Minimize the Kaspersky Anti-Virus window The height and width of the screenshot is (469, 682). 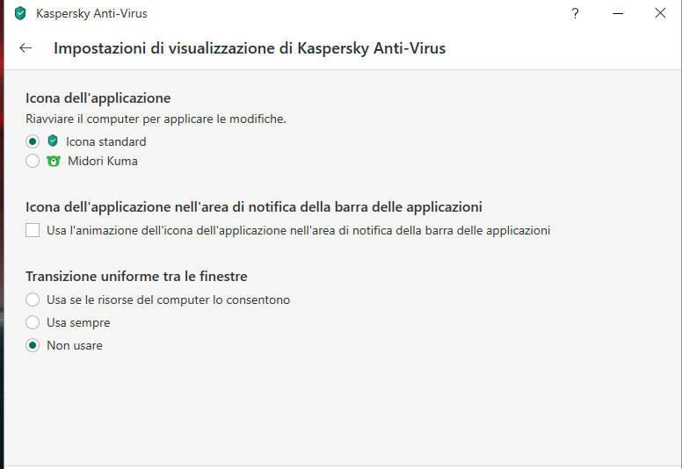618,13
